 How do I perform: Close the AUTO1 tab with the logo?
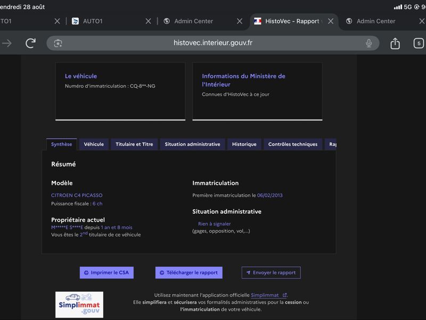coord(148,21)
